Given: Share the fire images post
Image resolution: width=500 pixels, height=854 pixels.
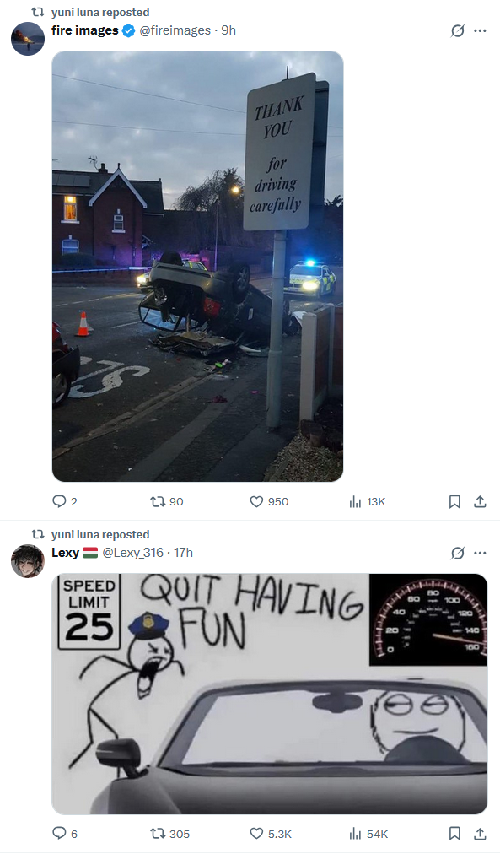Looking at the screenshot, I should click(480, 501).
